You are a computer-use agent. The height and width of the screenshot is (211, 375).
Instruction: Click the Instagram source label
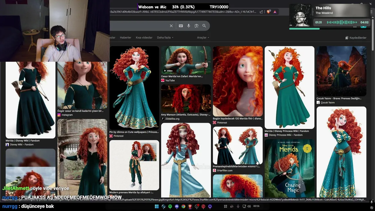coord(67,115)
